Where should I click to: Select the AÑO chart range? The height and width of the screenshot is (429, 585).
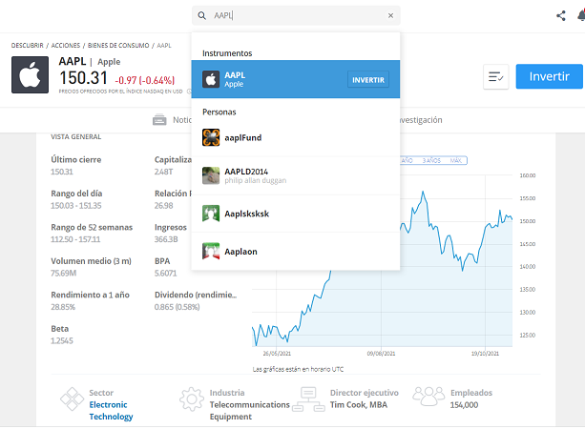pyautogui.click(x=407, y=161)
